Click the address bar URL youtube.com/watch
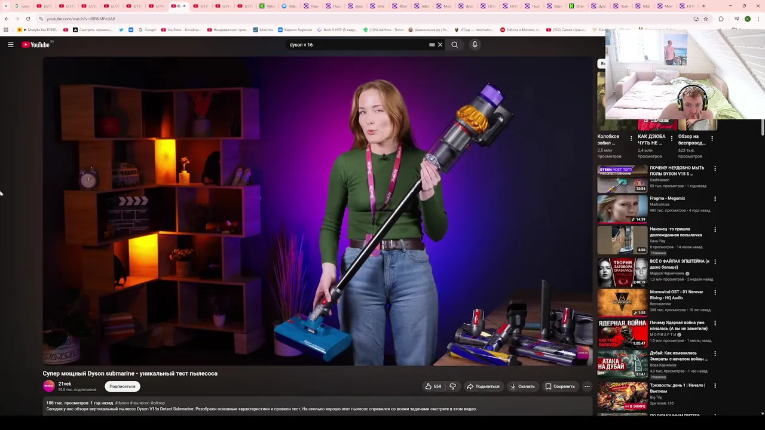 81,19
